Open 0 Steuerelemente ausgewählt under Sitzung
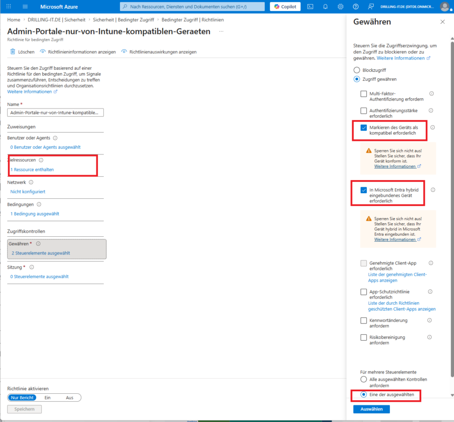454x422 pixels. coord(39,277)
